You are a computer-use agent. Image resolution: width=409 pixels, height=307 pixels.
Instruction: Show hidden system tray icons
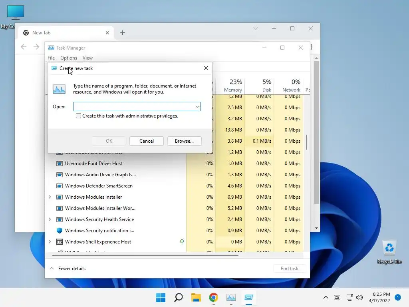(x=326, y=297)
